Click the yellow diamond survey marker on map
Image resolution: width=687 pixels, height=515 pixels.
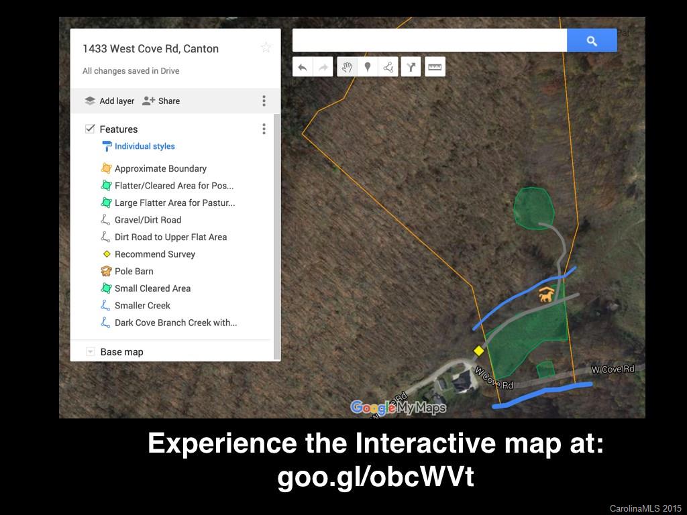click(478, 351)
